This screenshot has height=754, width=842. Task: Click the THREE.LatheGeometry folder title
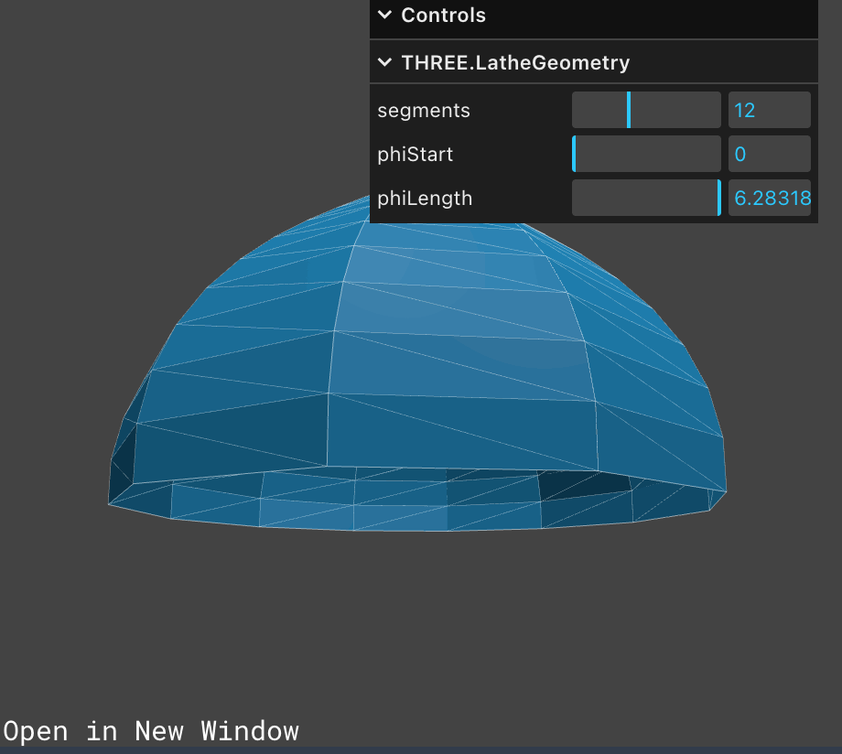click(515, 63)
